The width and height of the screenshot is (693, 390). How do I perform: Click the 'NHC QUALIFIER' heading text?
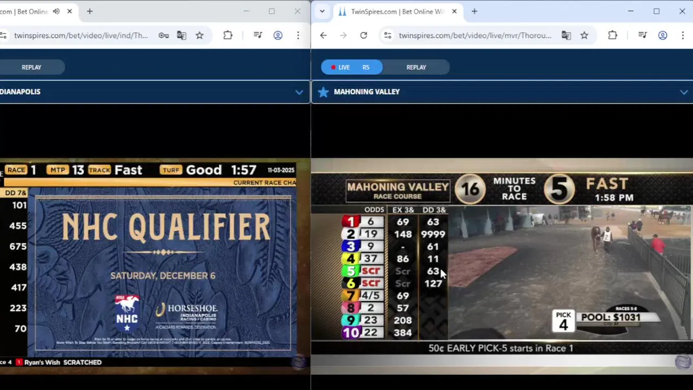165,226
